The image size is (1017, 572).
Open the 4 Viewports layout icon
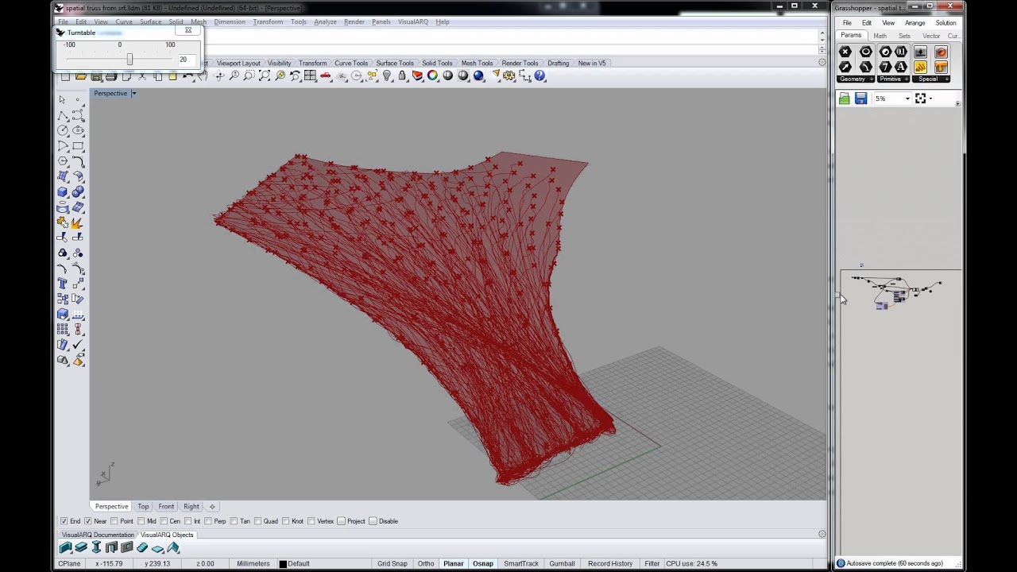pyautogui.click(x=311, y=76)
